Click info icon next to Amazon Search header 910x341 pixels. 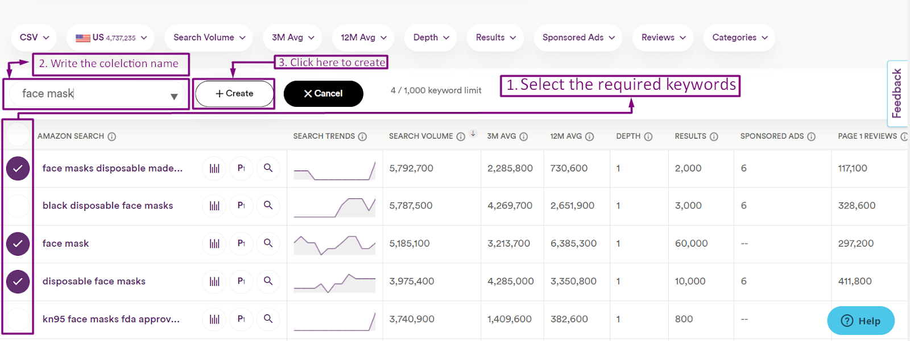112,136
